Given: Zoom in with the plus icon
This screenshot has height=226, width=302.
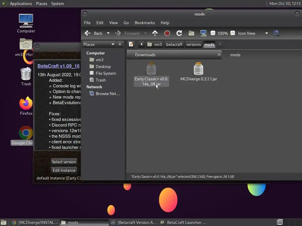Looking at the screenshot, I should point(233,33).
